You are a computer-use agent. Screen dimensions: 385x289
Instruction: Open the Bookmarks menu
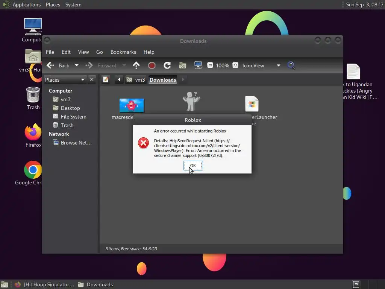(123, 52)
